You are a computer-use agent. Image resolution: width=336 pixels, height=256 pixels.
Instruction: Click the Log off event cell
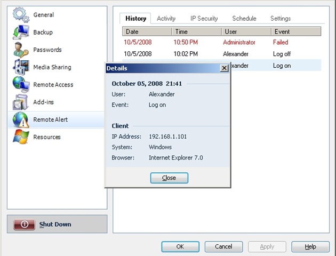click(x=282, y=54)
